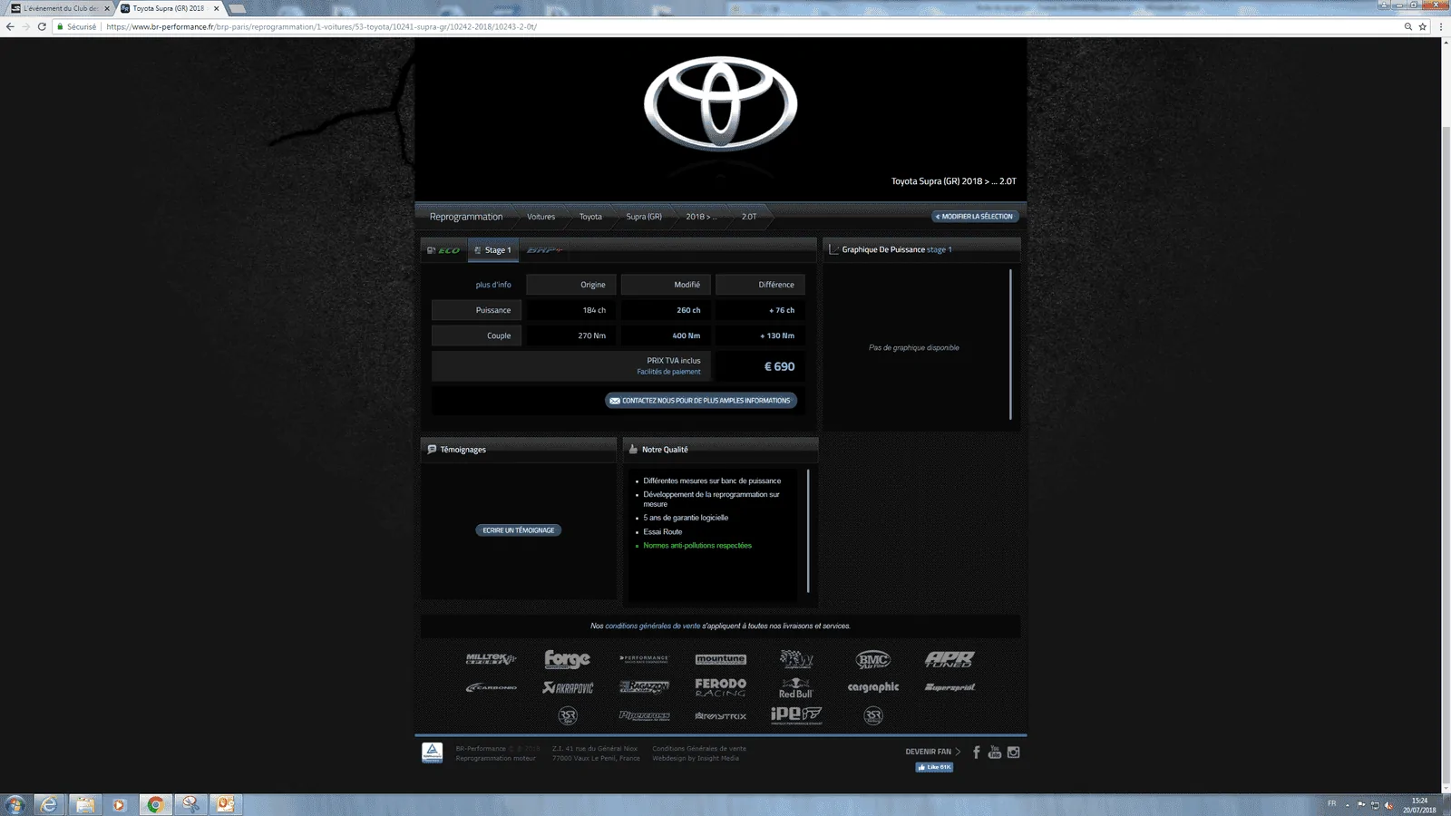
Task: Click the taskbar clock showing 15:24
Action: (1419, 805)
